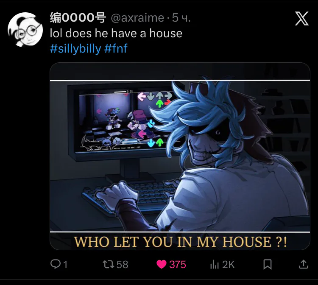The image size is (318, 285).
Task: Open the share upload icon
Action: pos(304,264)
